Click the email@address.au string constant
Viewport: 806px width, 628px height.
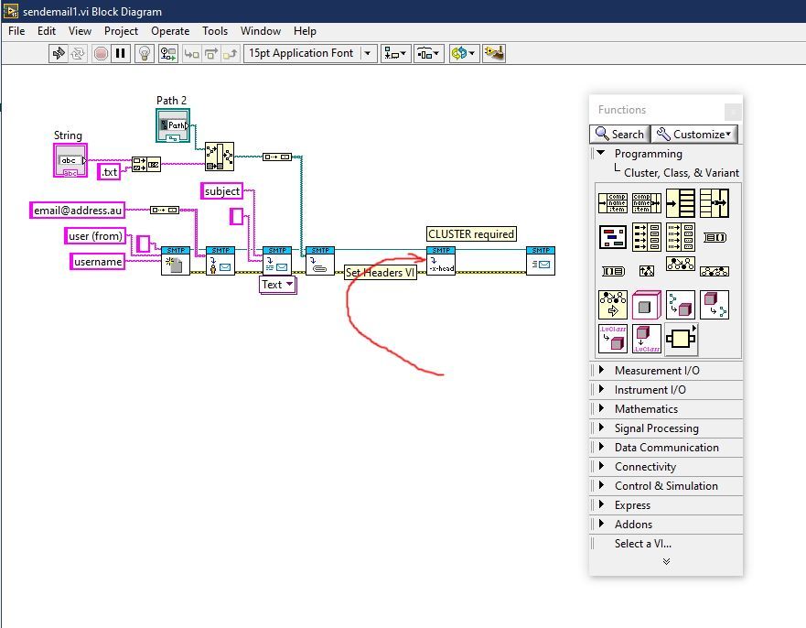(x=78, y=211)
